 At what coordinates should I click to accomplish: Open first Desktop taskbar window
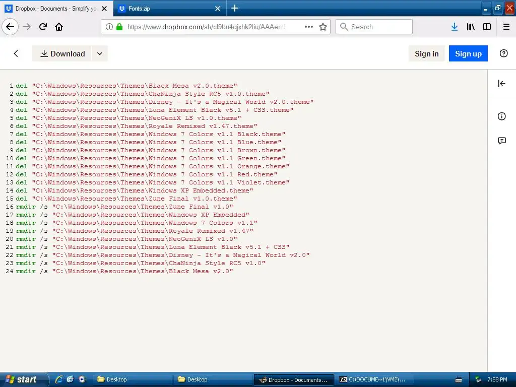click(132, 379)
